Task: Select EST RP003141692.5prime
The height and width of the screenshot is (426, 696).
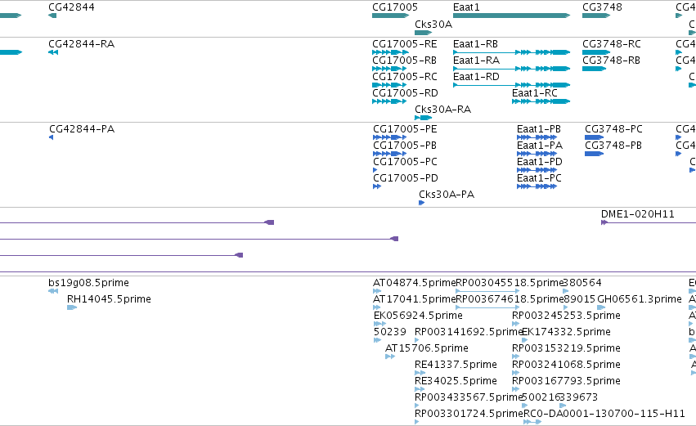Action: [x=469, y=332]
